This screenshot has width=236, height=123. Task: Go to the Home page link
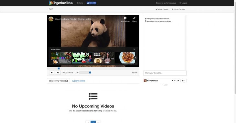click(x=80, y=3)
